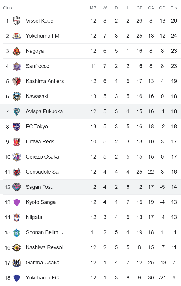Select the Kawasaki club badge
This screenshot has width=181, height=286.
coord(17,96)
